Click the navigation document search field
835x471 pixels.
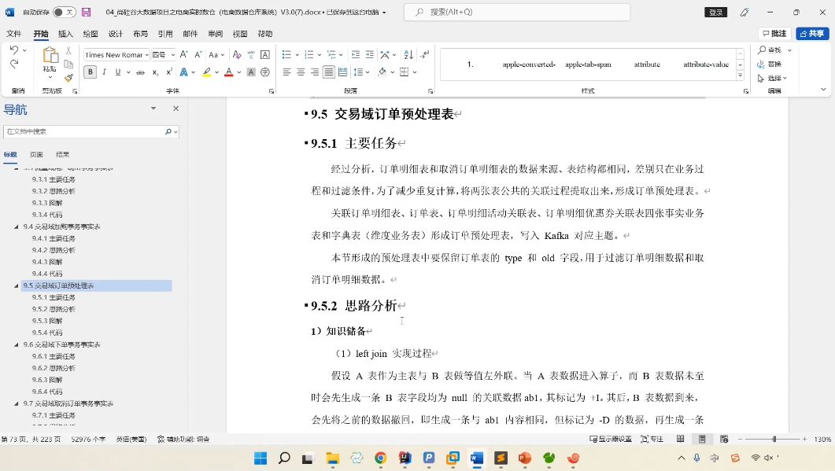pos(91,131)
